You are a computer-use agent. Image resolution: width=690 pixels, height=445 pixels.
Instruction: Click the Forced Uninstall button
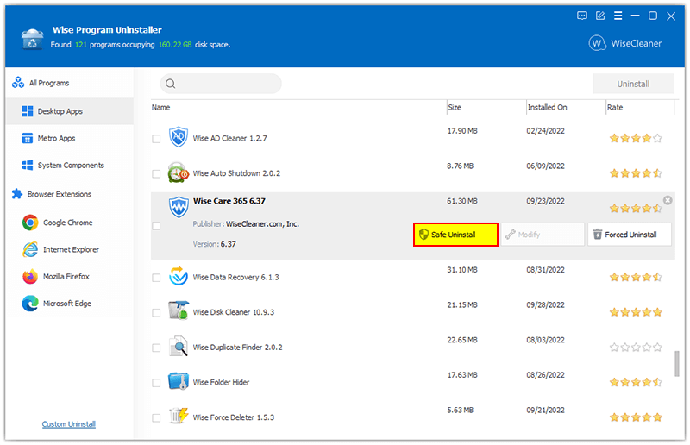tap(630, 235)
